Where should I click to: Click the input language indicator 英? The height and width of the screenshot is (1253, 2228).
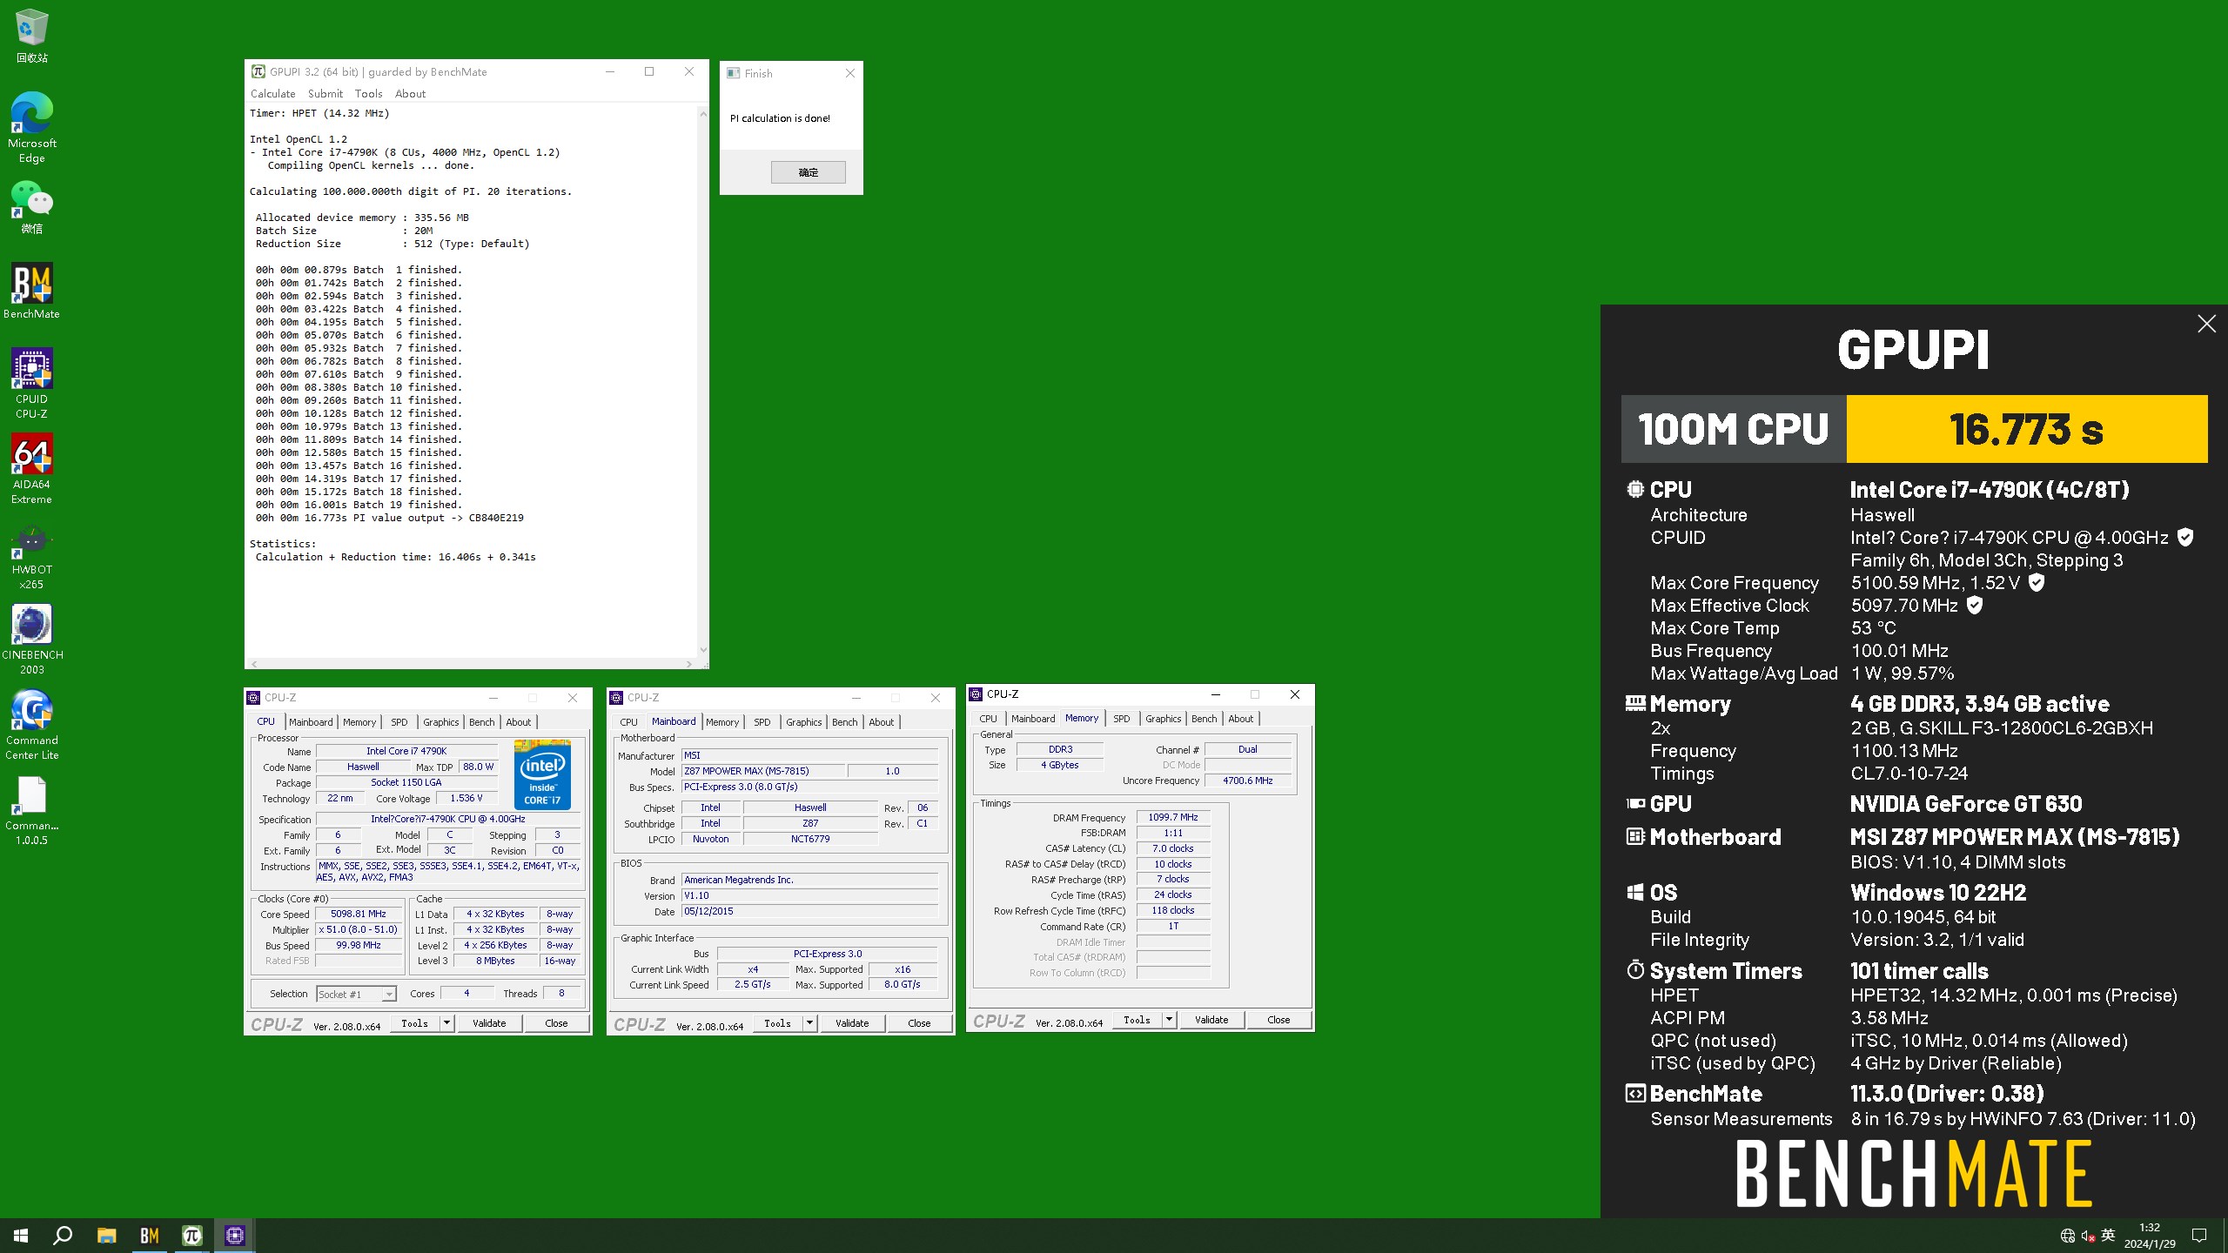coord(2108,1236)
